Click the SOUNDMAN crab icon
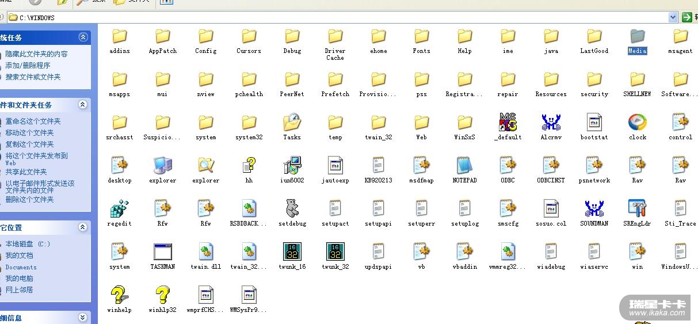 pos(594,209)
